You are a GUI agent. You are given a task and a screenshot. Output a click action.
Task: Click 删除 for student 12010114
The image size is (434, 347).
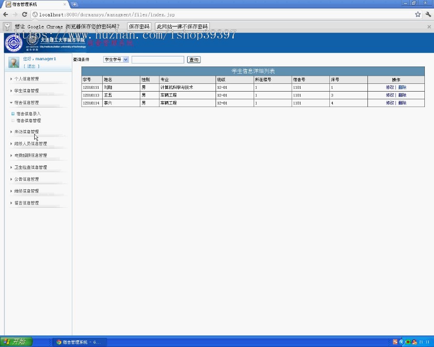(x=402, y=103)
